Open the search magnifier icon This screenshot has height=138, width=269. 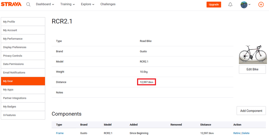click(x=28, y=4)
